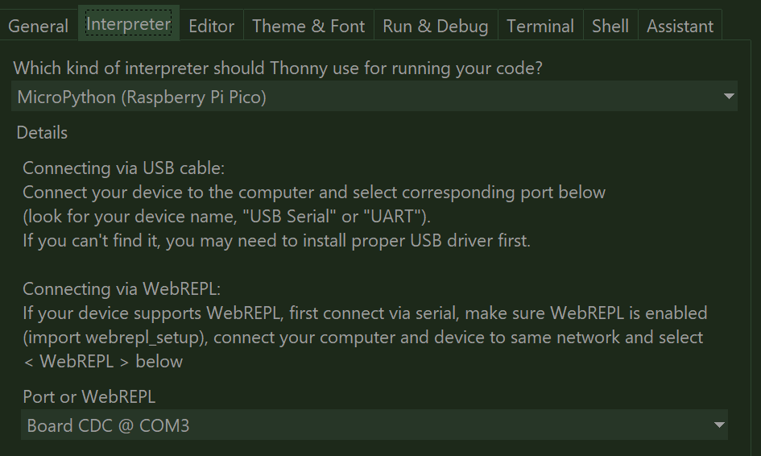
Task: Click the "Connecting via USB cable:" heading
Action: 124,168
